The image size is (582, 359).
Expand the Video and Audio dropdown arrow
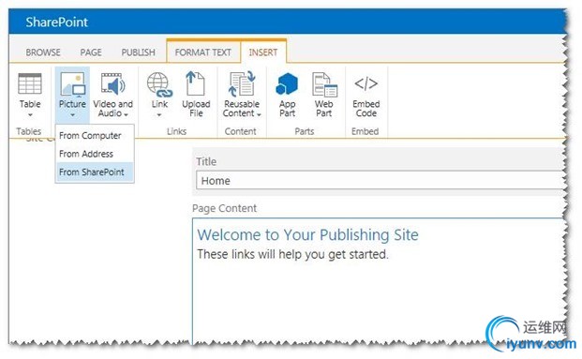pyautogui.click(x=127, y=114)
